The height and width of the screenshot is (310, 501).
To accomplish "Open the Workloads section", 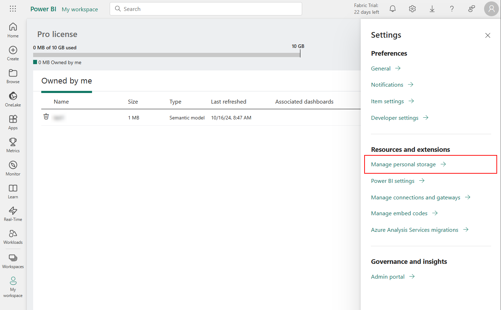I will [13, 236].
